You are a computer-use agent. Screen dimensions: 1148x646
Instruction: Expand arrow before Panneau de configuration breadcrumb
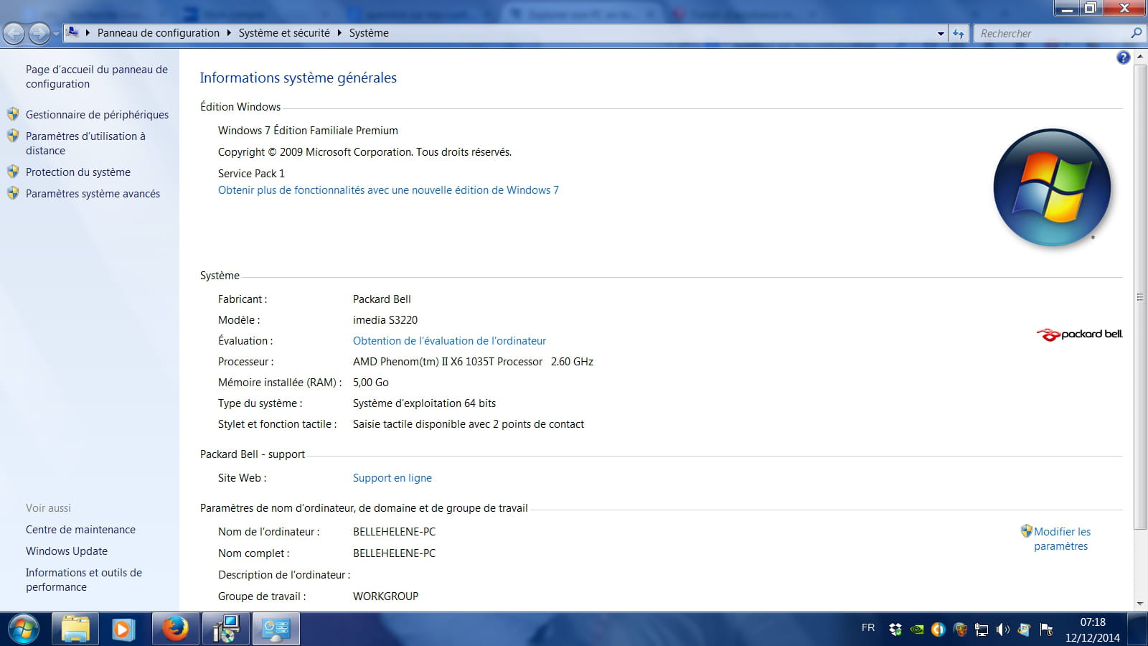88,33
